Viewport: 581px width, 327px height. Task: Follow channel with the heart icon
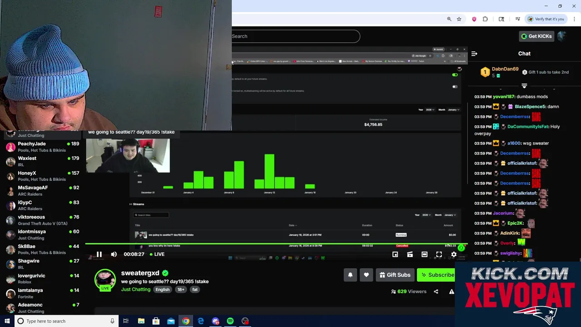tap(366, 275)
